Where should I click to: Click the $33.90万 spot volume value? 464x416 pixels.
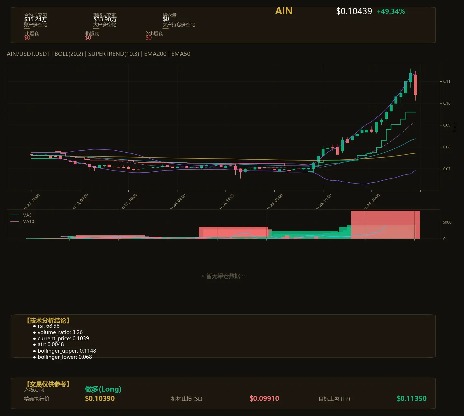(x=105, y=19)
